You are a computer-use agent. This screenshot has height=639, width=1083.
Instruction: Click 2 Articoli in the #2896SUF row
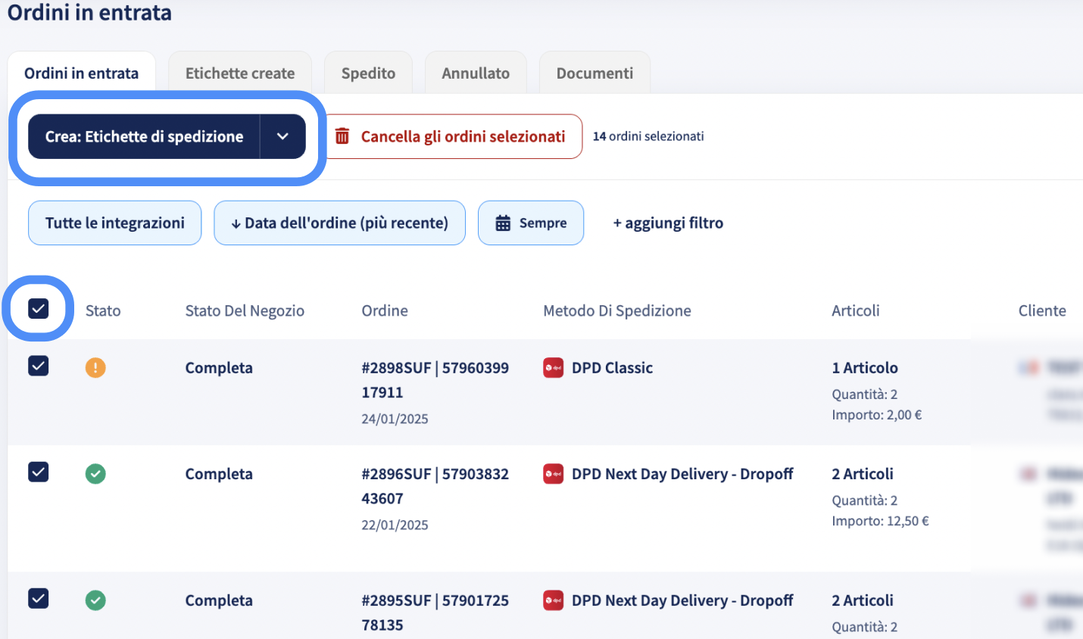click(863, 474)
